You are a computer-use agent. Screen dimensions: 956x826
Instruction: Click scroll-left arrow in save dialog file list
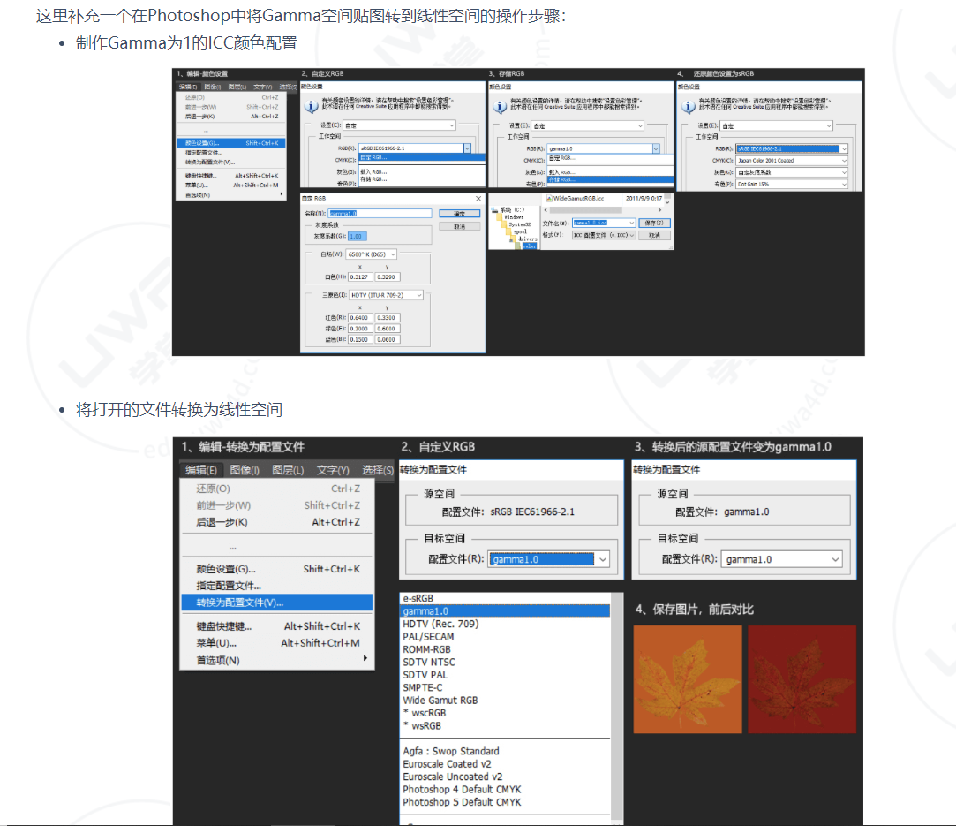coord(546,210)
